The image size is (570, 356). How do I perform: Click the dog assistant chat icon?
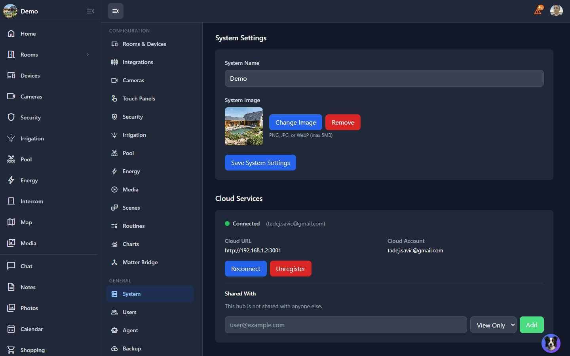(x=551, y=343)
